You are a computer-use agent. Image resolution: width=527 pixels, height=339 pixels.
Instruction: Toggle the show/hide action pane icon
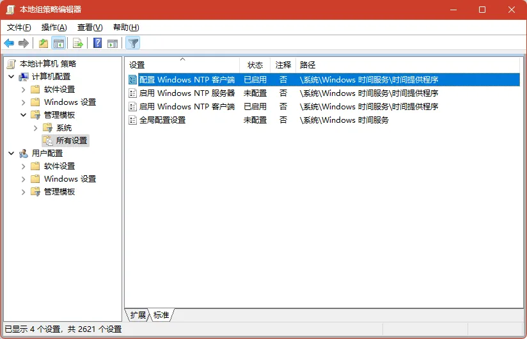coord(113,43)
